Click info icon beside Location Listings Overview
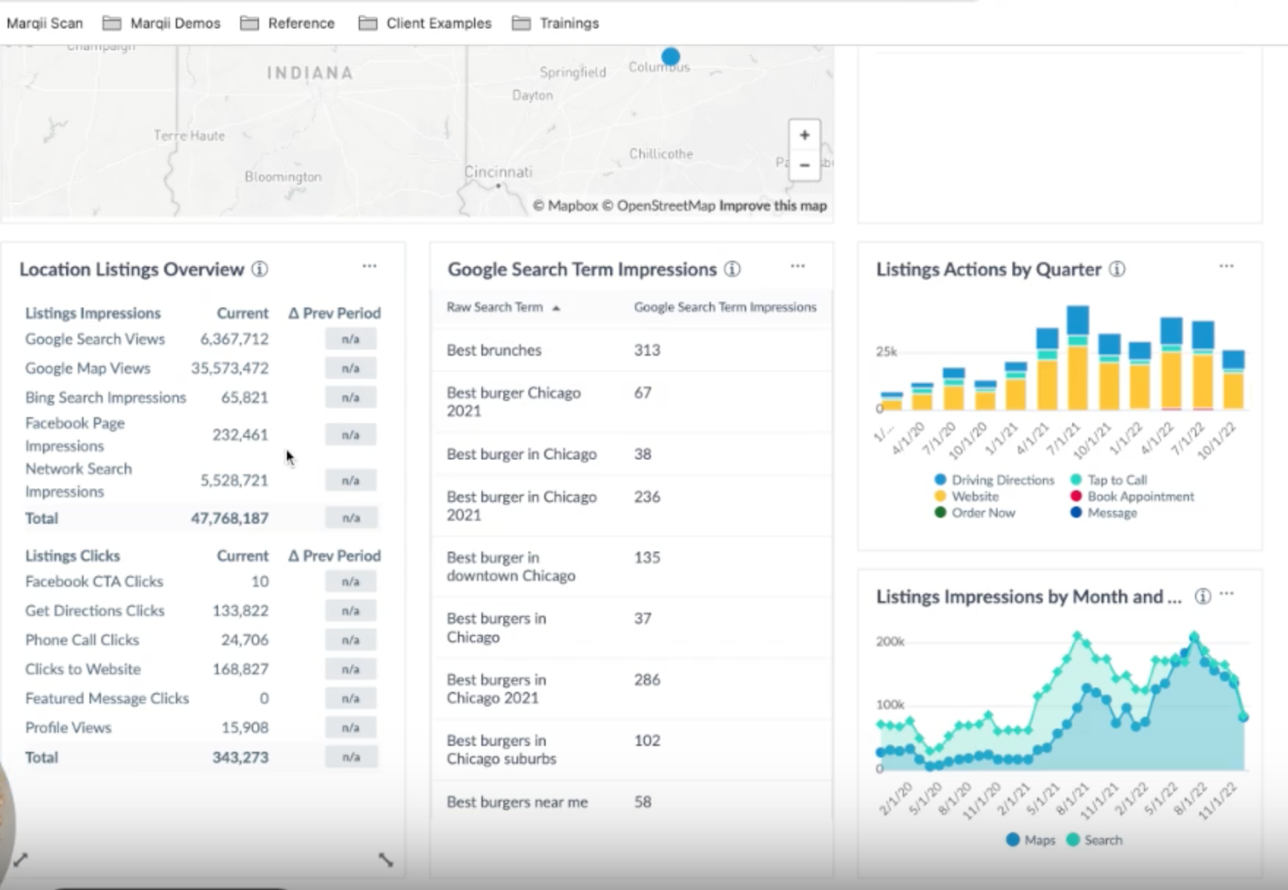The width and height of the screenshot is (1288, 890). [x=259, y=270]
